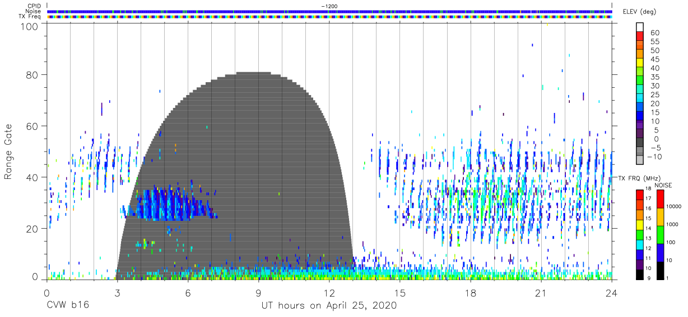
Task: Click the 'CPID' label at top left
Action: [x=35, y=6]
